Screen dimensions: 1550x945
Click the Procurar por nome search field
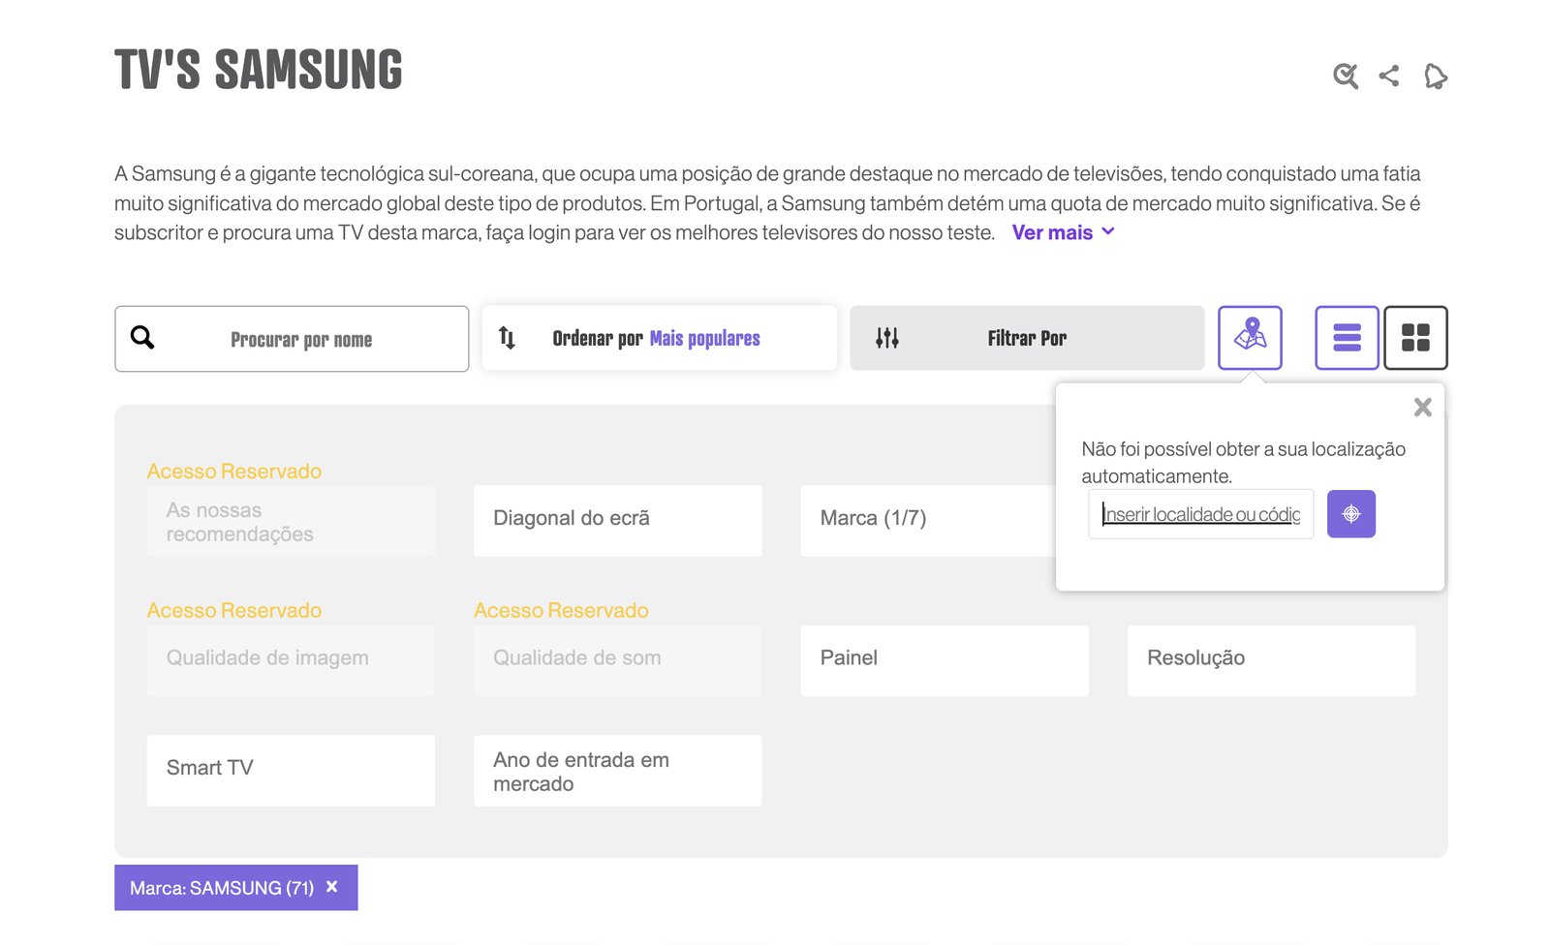point(300,339)
